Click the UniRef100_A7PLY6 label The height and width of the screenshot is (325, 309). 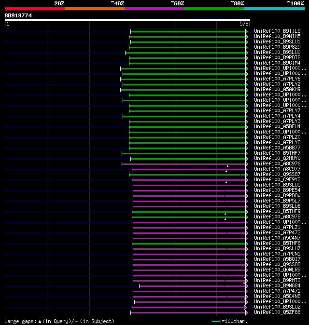click(277, 79)
